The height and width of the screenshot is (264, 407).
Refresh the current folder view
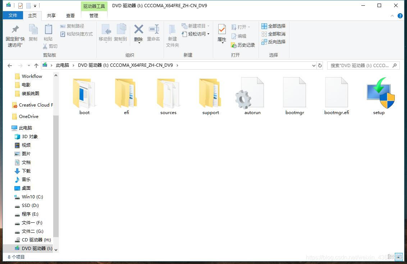click(x=320, y=66)
